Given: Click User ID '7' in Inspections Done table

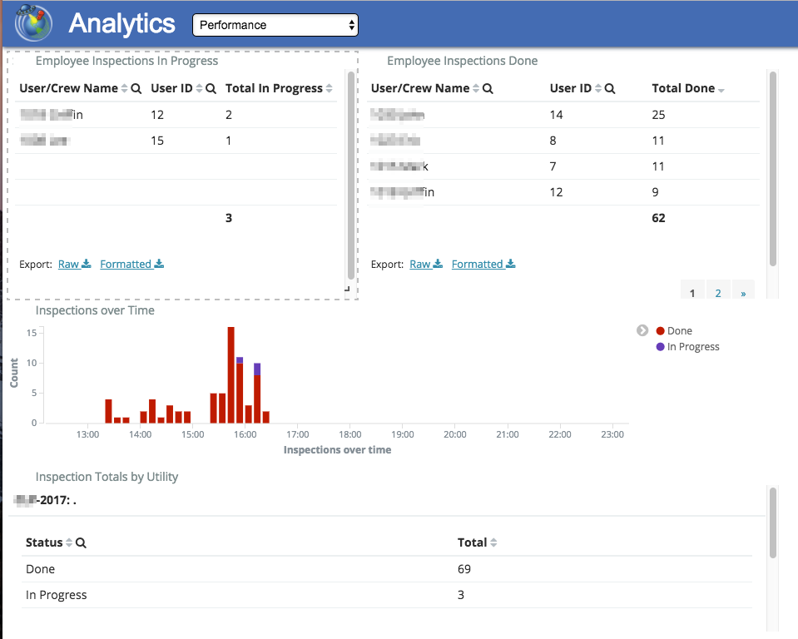Looking at the screenshot, I should click(553, 166).
